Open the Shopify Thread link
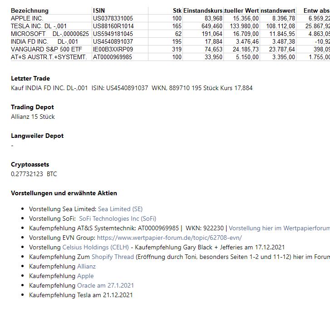 [113, 257]
